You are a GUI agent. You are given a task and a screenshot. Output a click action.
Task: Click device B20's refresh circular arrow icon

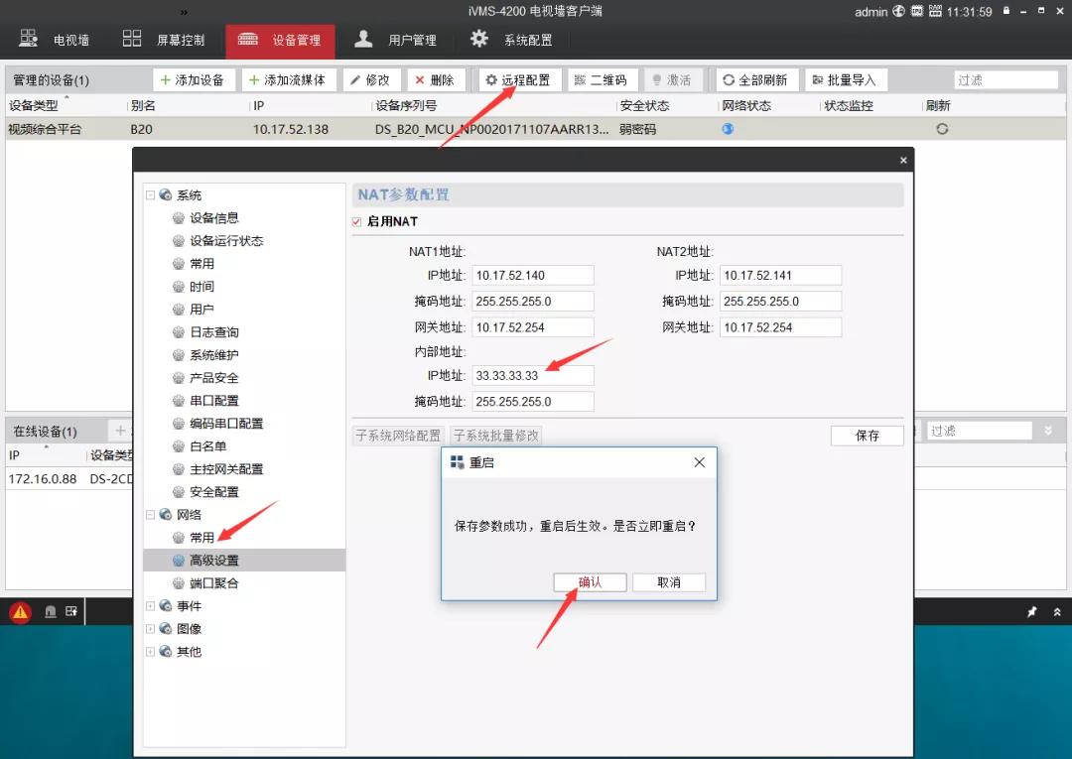[941, 128]
